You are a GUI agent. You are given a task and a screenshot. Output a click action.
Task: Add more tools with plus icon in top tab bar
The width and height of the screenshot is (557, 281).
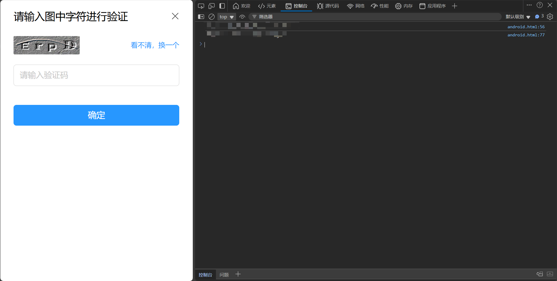tap(454, 6)
